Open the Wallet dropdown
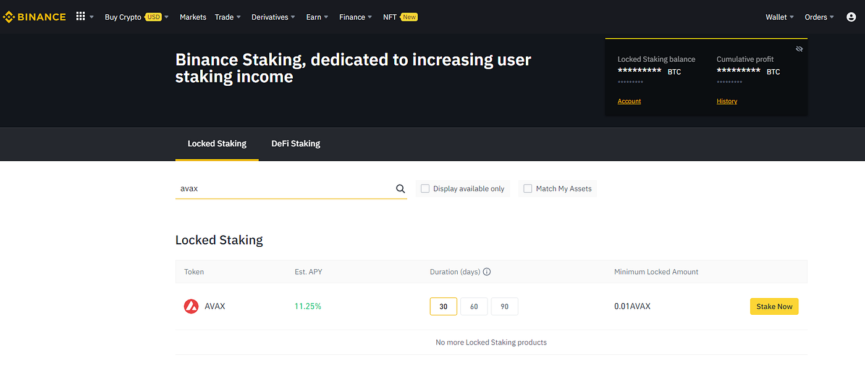Screen dimensions: 865x366 pyautogui.click(x=780, y=17)
